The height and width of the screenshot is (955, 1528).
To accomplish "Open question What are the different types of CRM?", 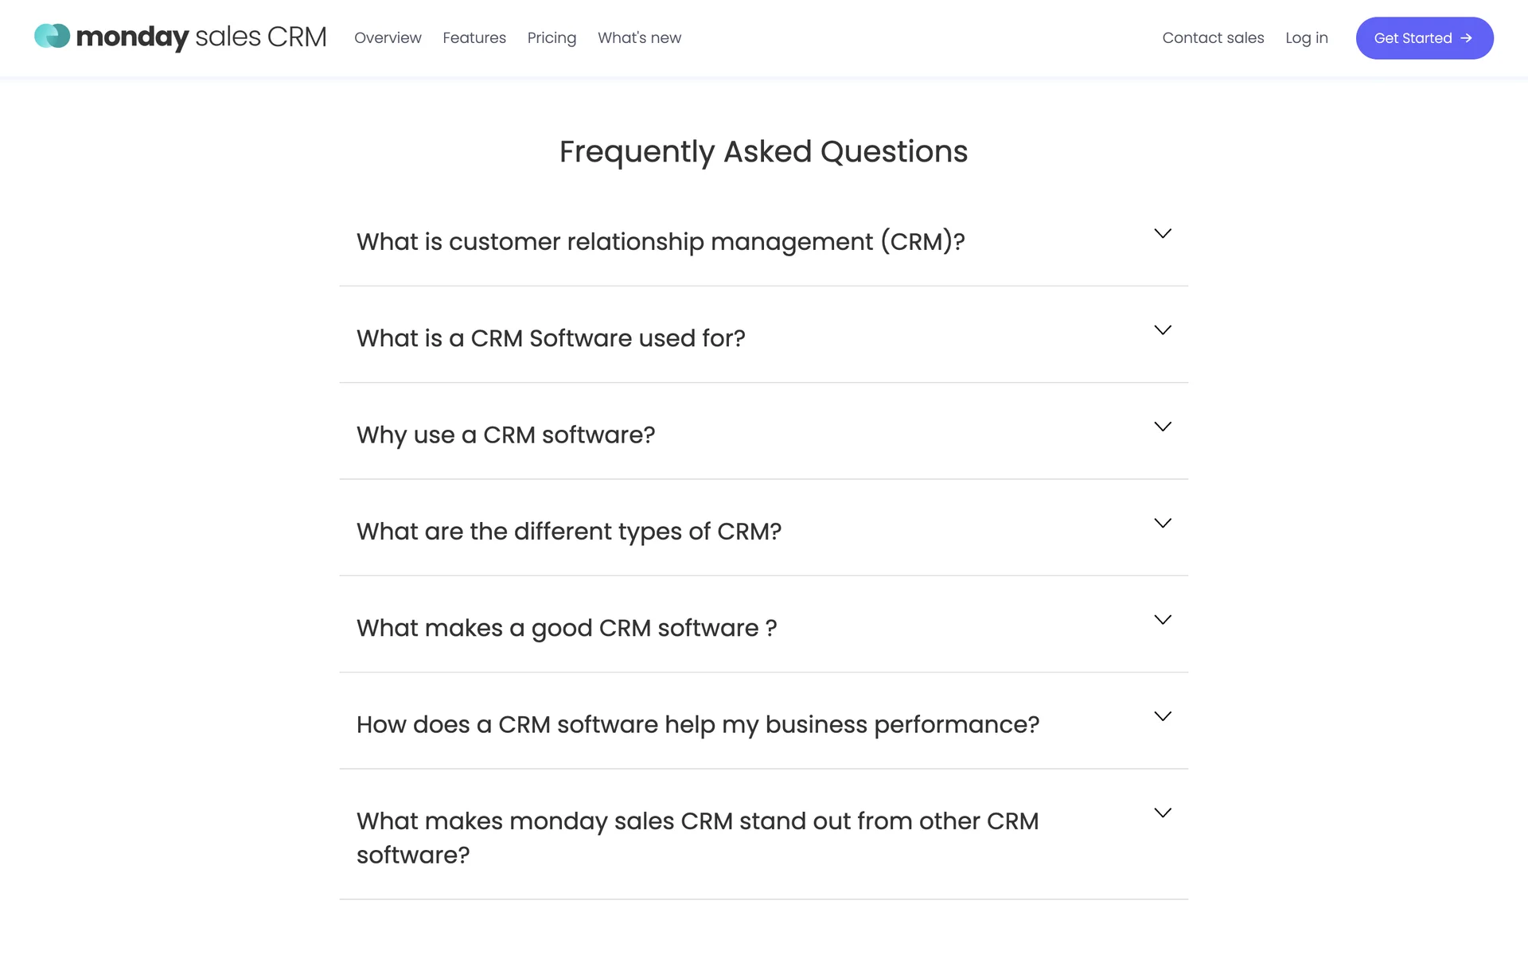I will pyautogui.click(x=568, y=531).
